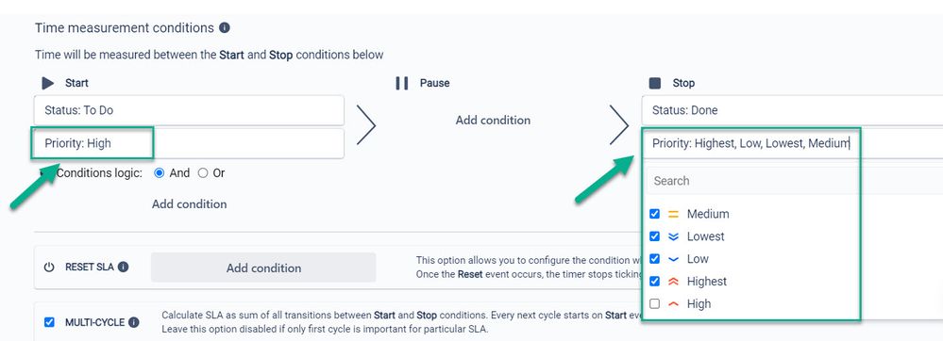Open the info tooltip next to RESET SLA

click(124, 268)
